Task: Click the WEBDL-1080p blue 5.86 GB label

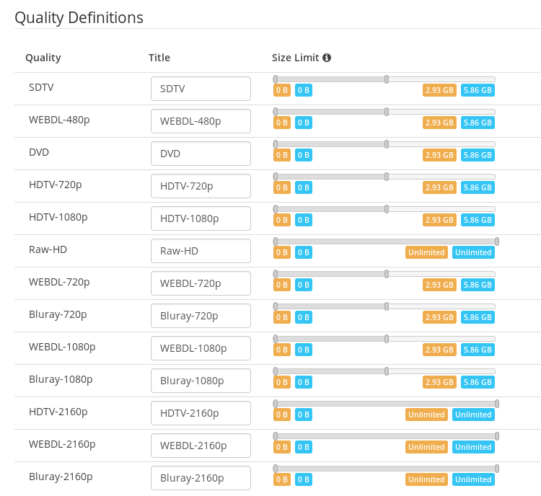Action: point(478,350)
